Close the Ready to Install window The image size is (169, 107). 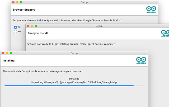(28, 26)
